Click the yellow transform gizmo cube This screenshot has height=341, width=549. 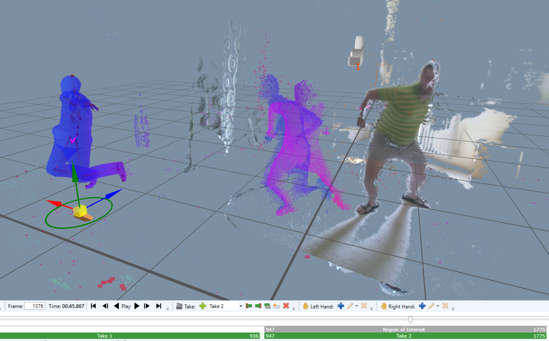(80, 211)
